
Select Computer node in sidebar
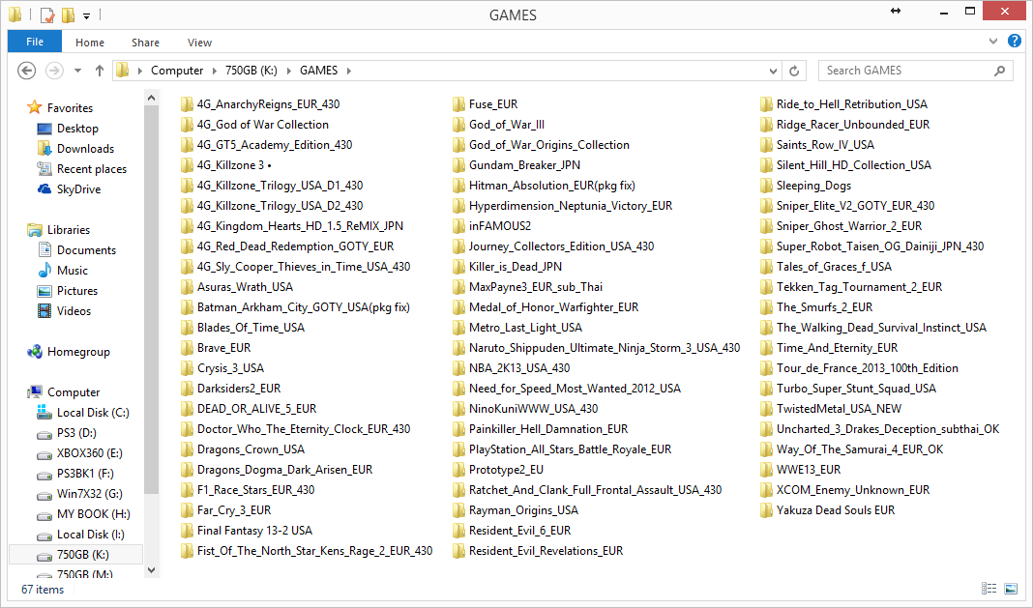click(74, 391)
